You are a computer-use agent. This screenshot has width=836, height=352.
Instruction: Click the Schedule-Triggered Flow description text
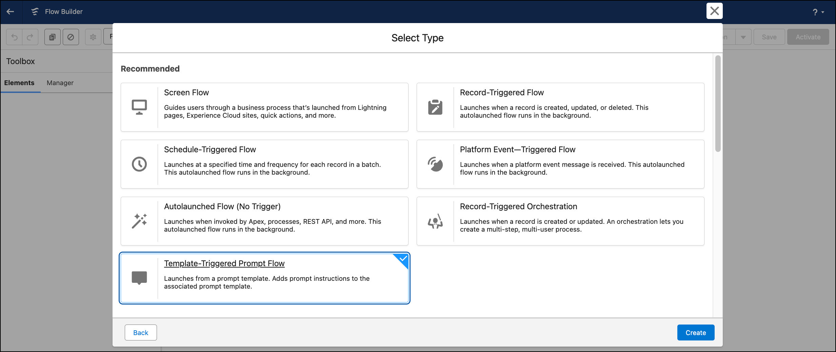tap(273, 169)
